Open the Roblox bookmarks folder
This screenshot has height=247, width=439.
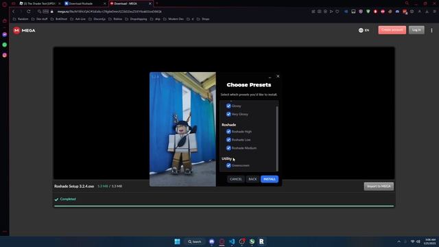tap(115, 19)
